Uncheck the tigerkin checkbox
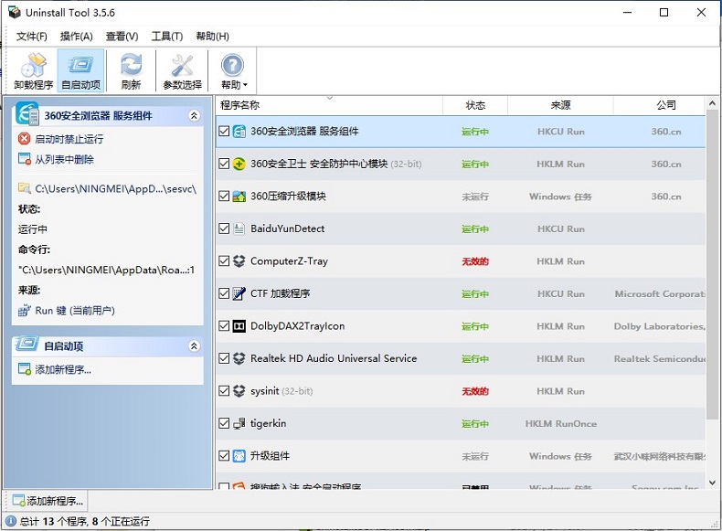This screenshot has height=531, width=722. click(224, 423)
